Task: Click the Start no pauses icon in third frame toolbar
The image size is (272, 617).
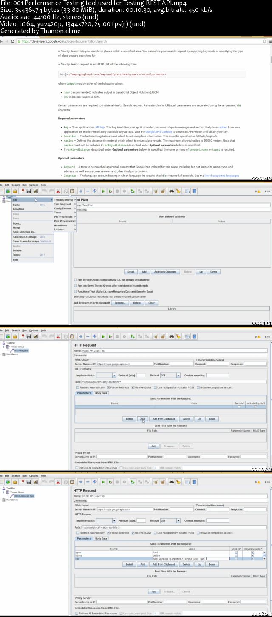Action: click(110, 336)
